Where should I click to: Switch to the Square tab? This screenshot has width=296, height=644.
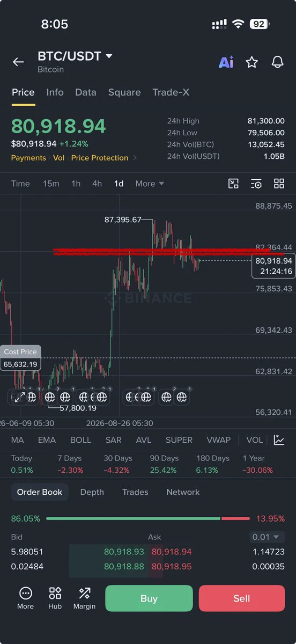coord(124,92)
